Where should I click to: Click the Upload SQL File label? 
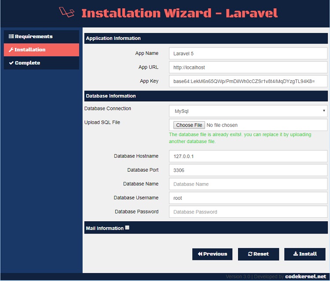[x=102, y=122]
